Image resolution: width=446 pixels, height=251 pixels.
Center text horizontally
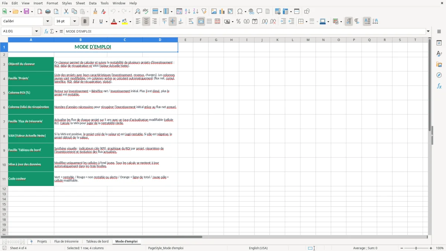click(146, 22)
